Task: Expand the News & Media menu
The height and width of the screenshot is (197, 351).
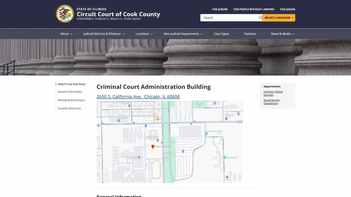Action: 283,34
